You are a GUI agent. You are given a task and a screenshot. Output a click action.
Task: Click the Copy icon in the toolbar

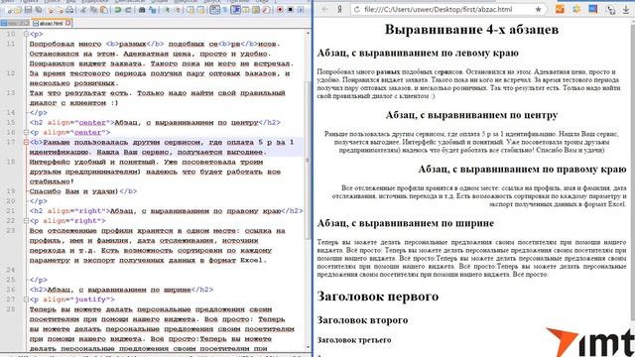click(x=93, y=9)
